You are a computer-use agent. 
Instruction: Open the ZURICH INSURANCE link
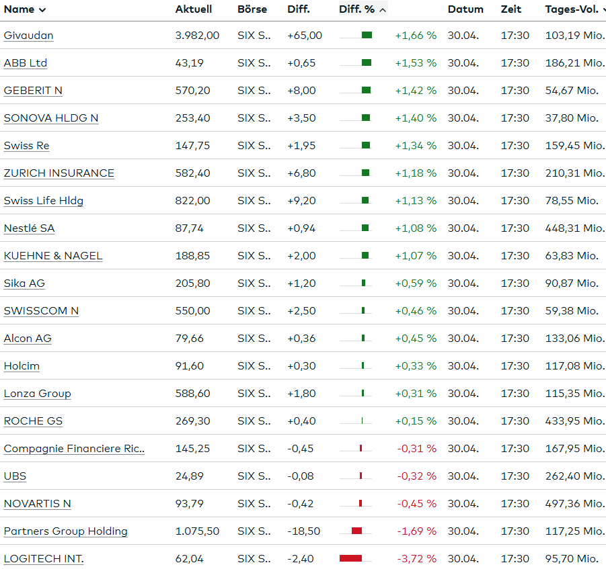point(59,173)
